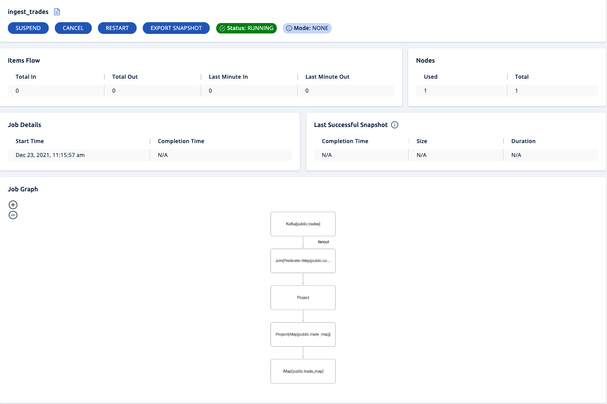Select the Project(IMap[public.trade_map]) node

click(x=303, y=334)
